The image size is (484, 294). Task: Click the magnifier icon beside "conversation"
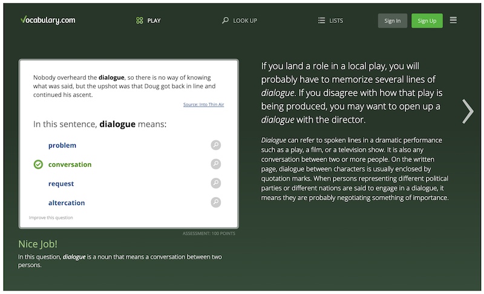pos(216,164)
